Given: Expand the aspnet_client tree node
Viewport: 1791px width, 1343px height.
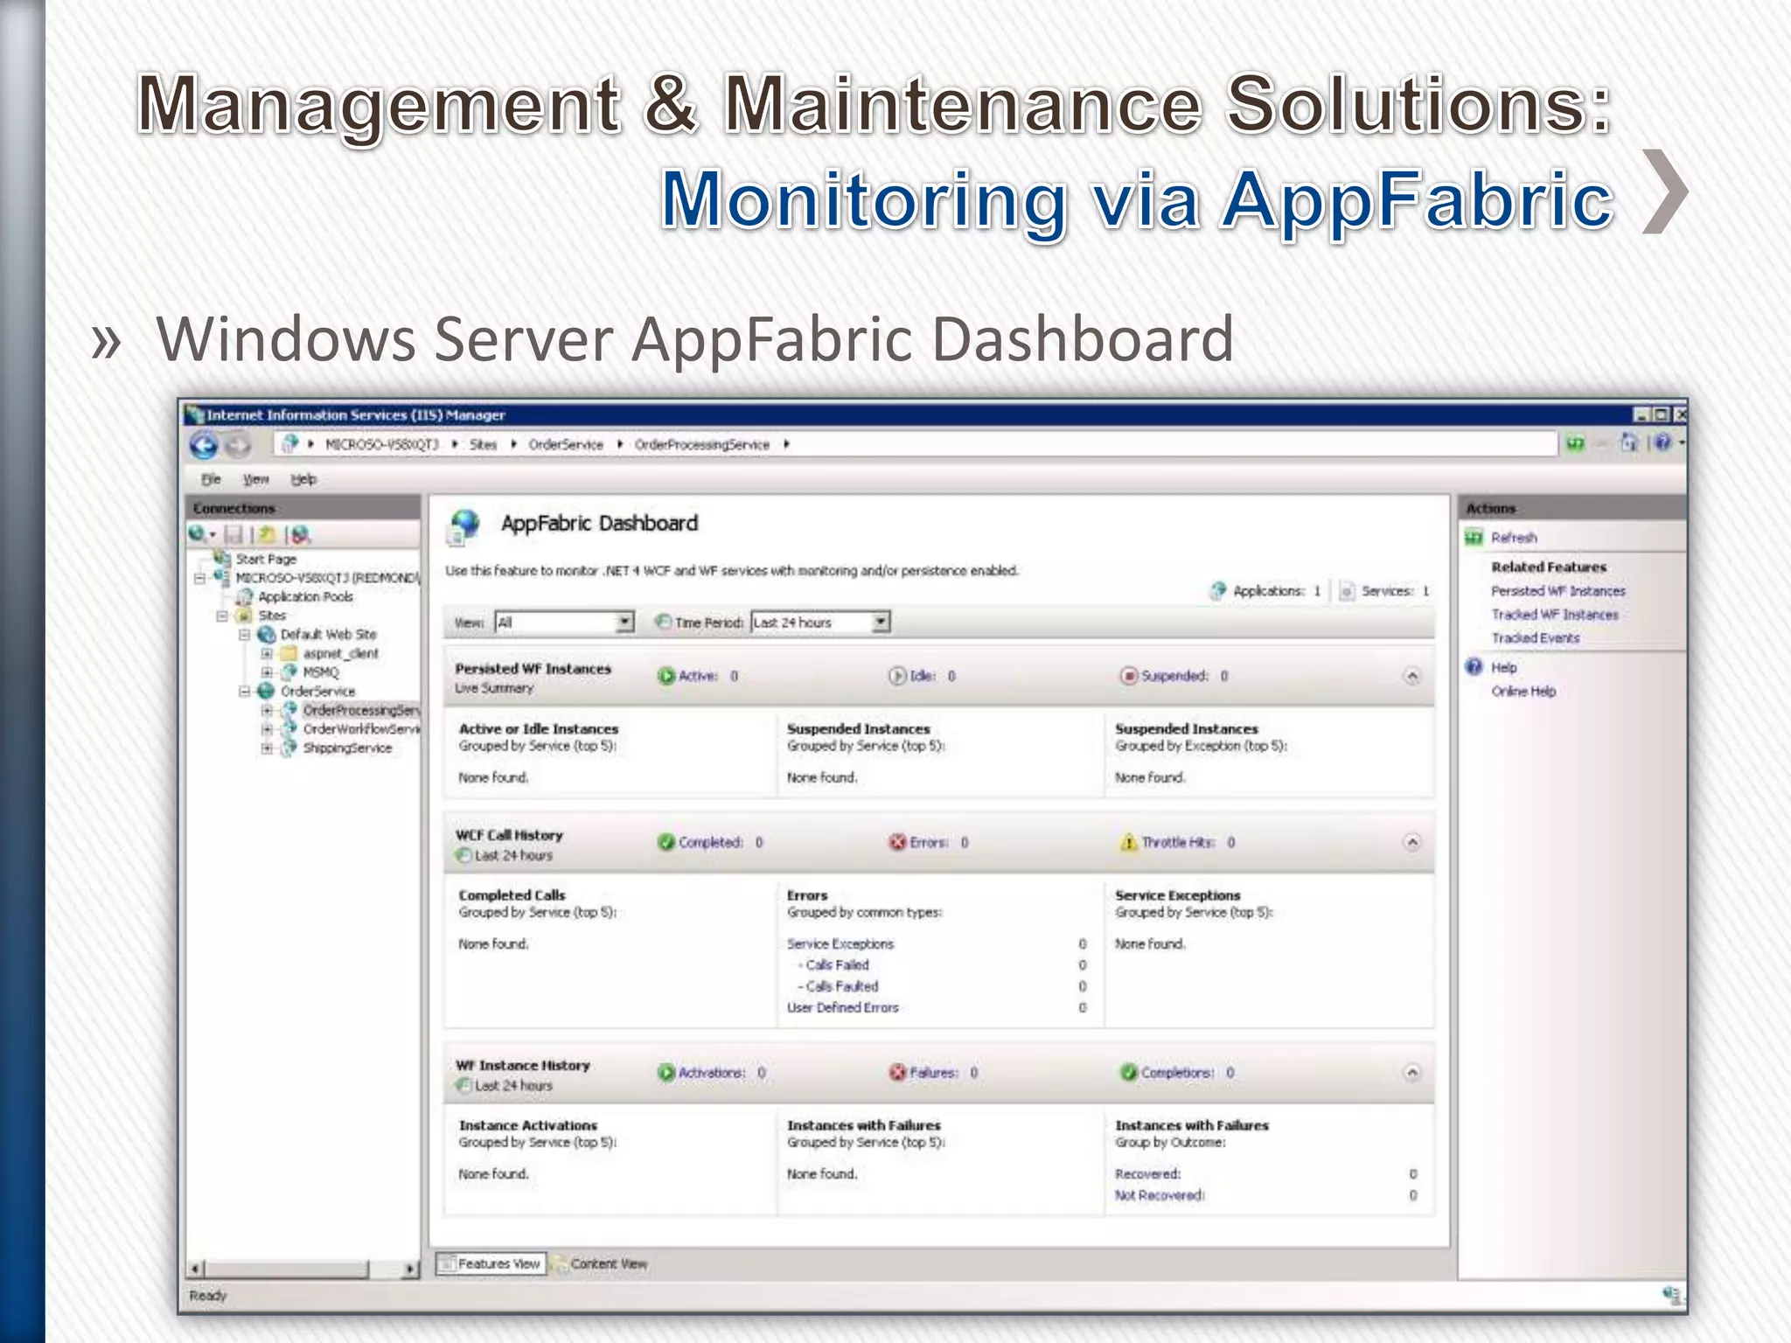Looking at the screenshot, I should [267, 654].
